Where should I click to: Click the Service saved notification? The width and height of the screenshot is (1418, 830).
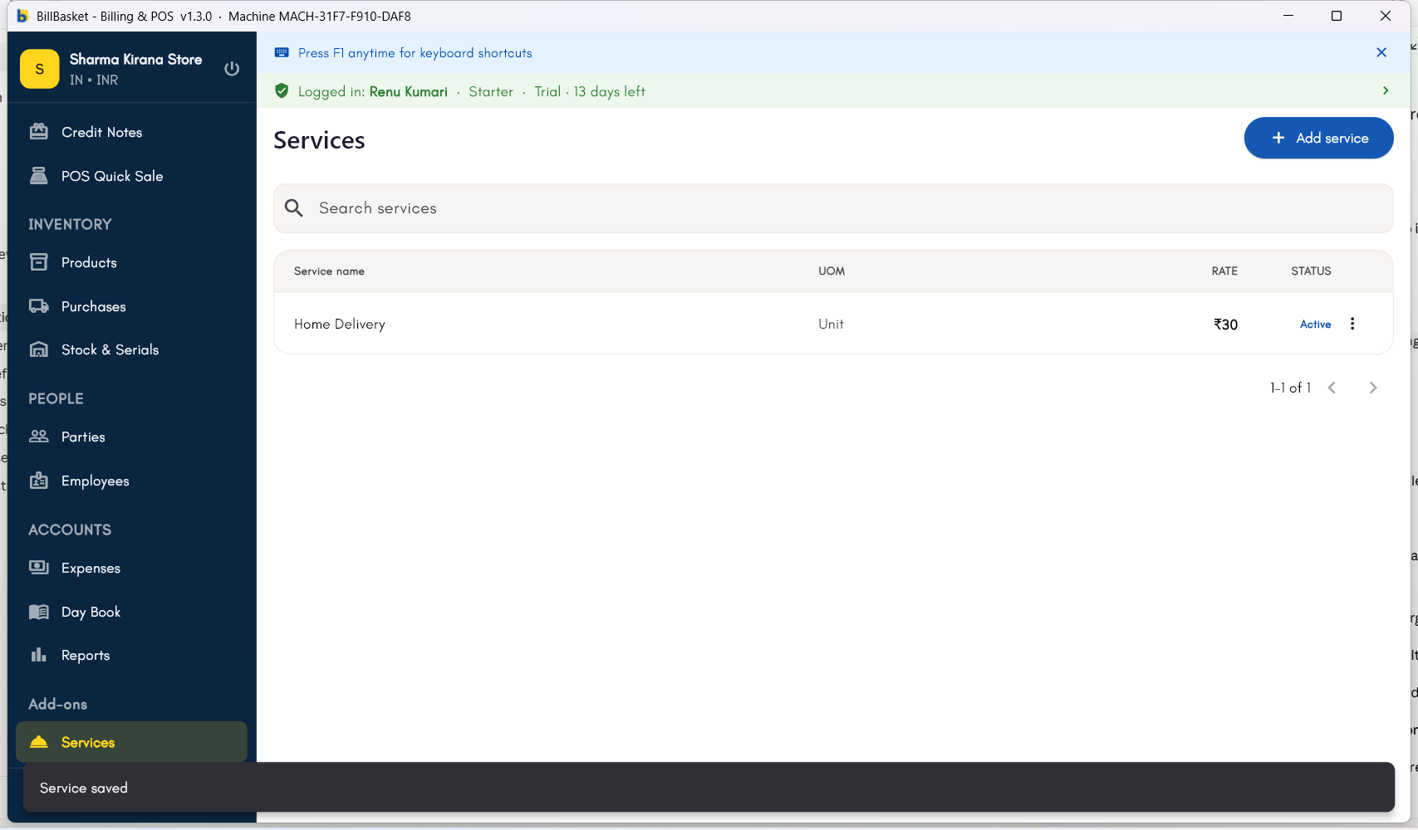(x=709, y=788)
